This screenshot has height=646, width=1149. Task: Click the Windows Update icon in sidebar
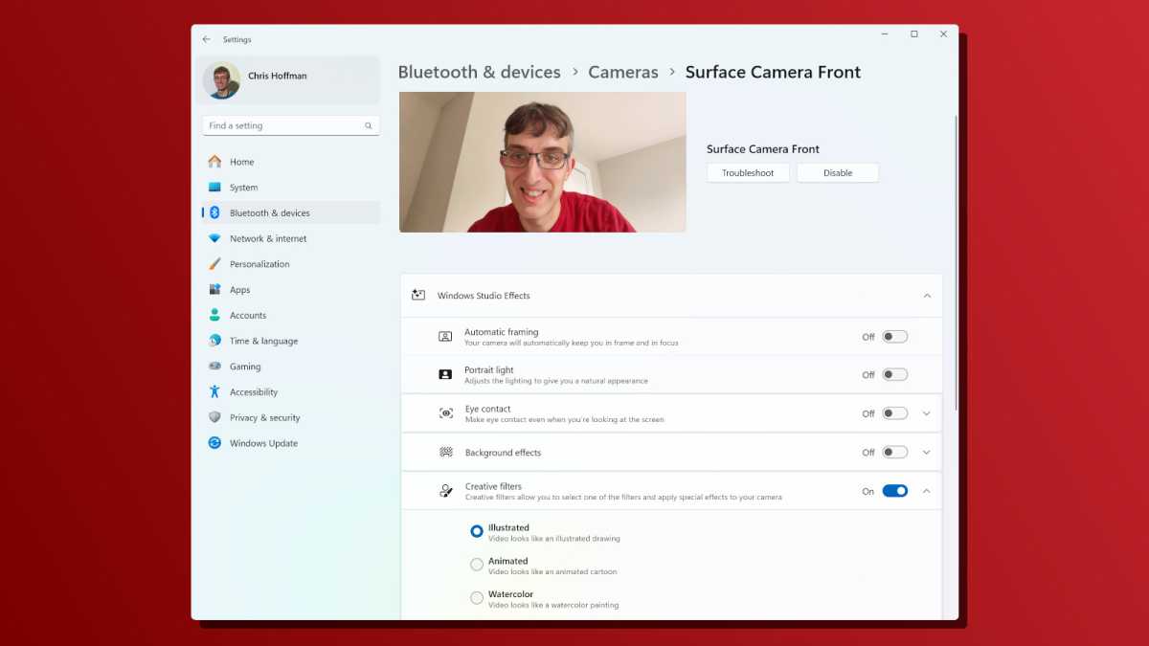pos(214,443)
